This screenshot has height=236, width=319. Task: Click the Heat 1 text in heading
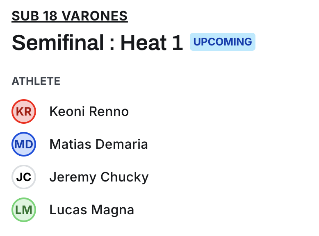pos(151,43)
